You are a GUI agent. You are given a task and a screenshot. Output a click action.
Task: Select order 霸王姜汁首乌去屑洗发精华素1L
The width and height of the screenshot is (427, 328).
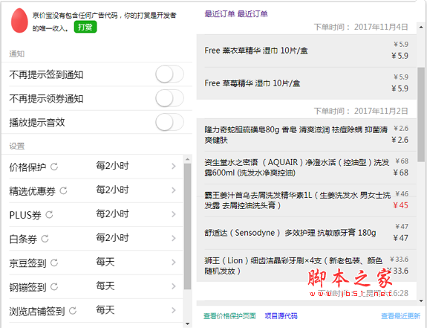(307, 200)
